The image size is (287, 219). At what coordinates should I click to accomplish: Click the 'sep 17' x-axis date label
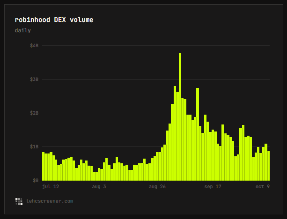[213, 187]
